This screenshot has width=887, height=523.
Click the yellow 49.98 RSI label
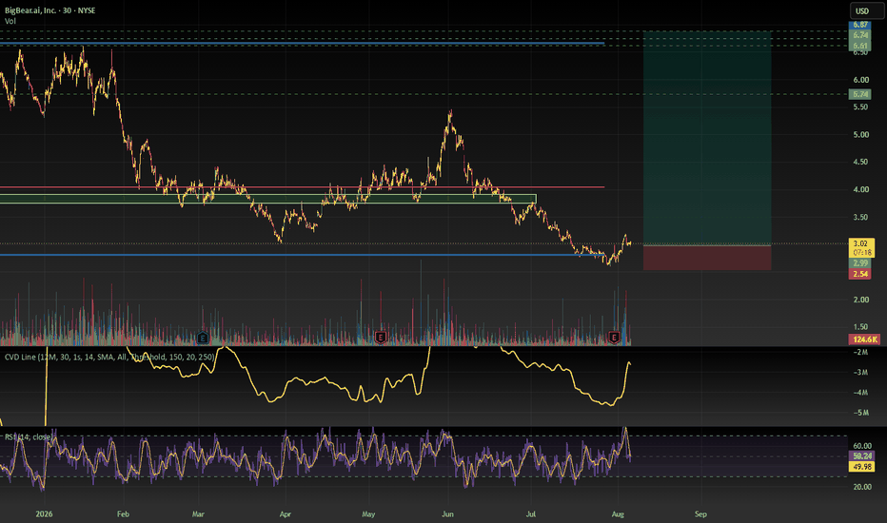[862, 467]
